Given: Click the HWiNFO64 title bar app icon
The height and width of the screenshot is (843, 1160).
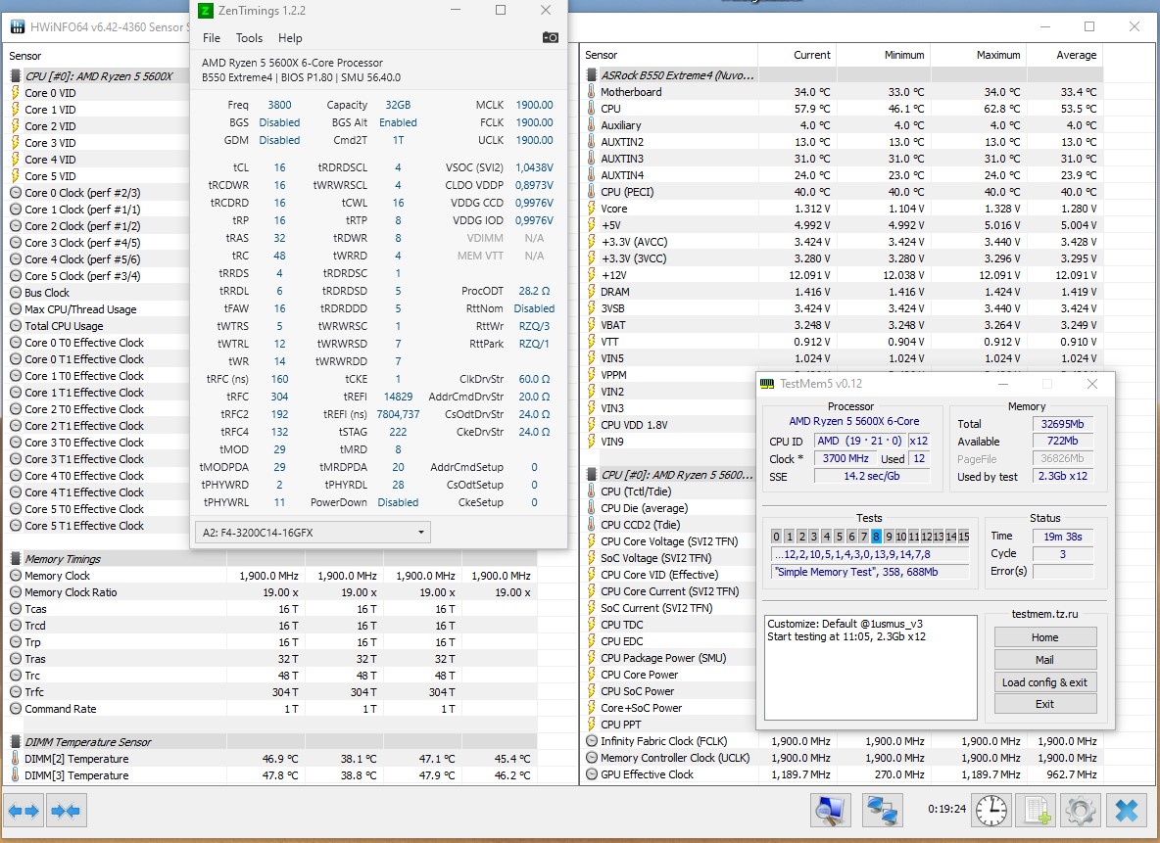Looking at the screenshot, I should pos(17,27).
